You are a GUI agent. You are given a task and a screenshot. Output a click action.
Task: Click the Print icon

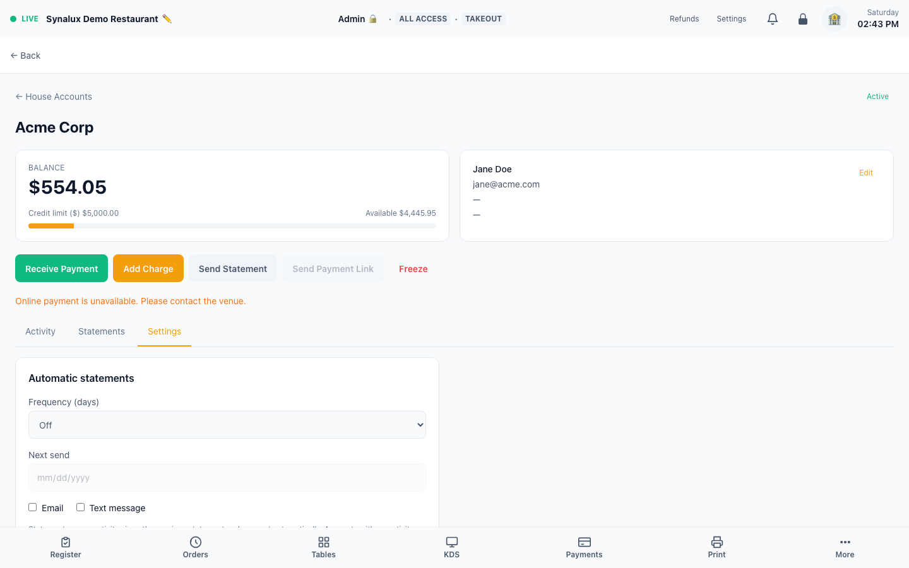pos(717,542)
